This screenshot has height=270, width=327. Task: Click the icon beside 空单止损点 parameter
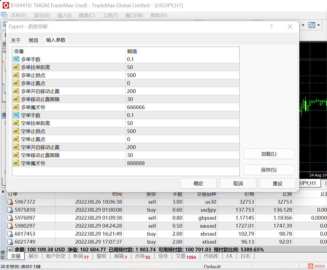(x=16, y=131)
